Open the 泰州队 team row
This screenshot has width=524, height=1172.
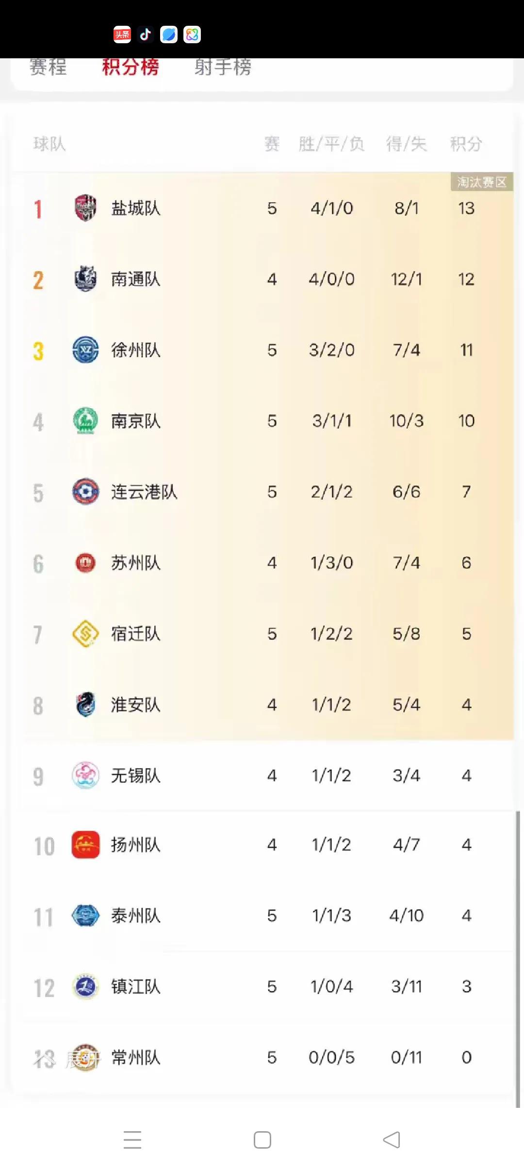(x=262, y=915)
